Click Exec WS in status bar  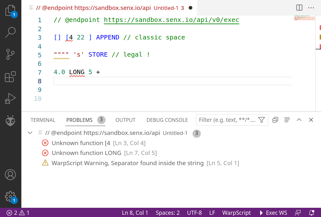click(273, 213)
